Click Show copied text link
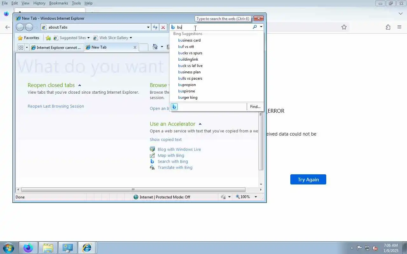 166,140
